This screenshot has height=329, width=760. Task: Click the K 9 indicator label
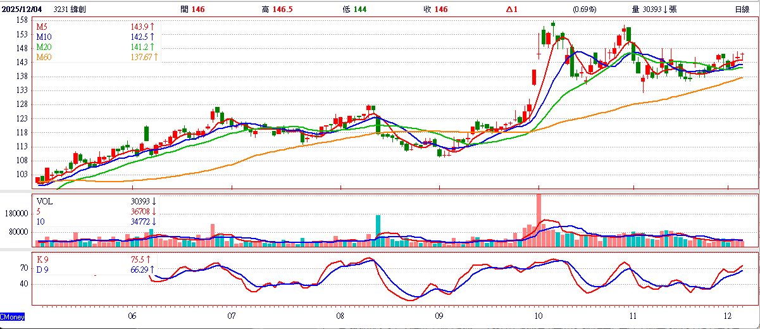point(43,259)
